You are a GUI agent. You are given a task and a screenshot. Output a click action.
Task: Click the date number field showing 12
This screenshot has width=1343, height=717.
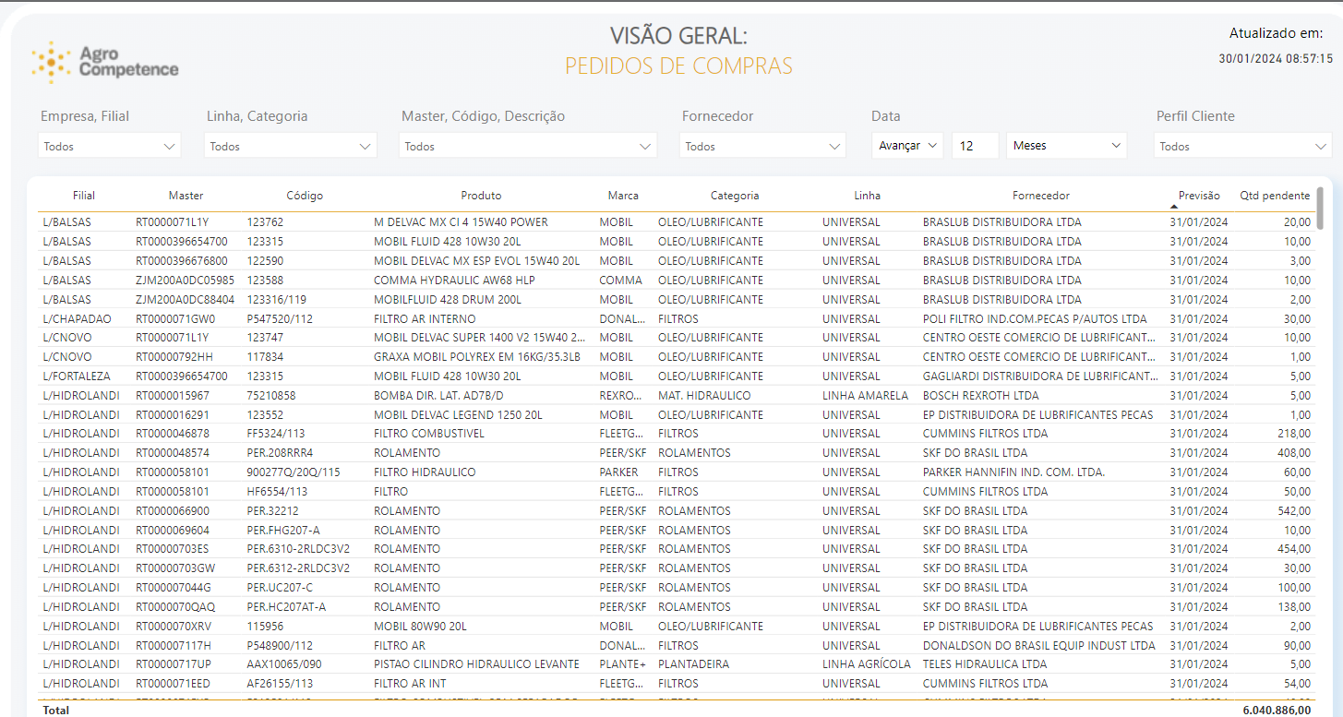[x=976, y=146]
